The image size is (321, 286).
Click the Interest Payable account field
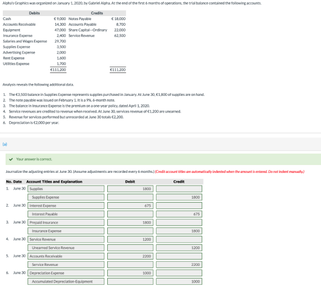pyautogui.click(x=66, y=214)
